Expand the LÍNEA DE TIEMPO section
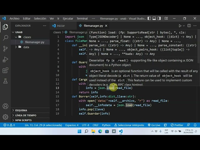Image resolution: width=200 pixels, height=150 pixels. coord(30,115)
